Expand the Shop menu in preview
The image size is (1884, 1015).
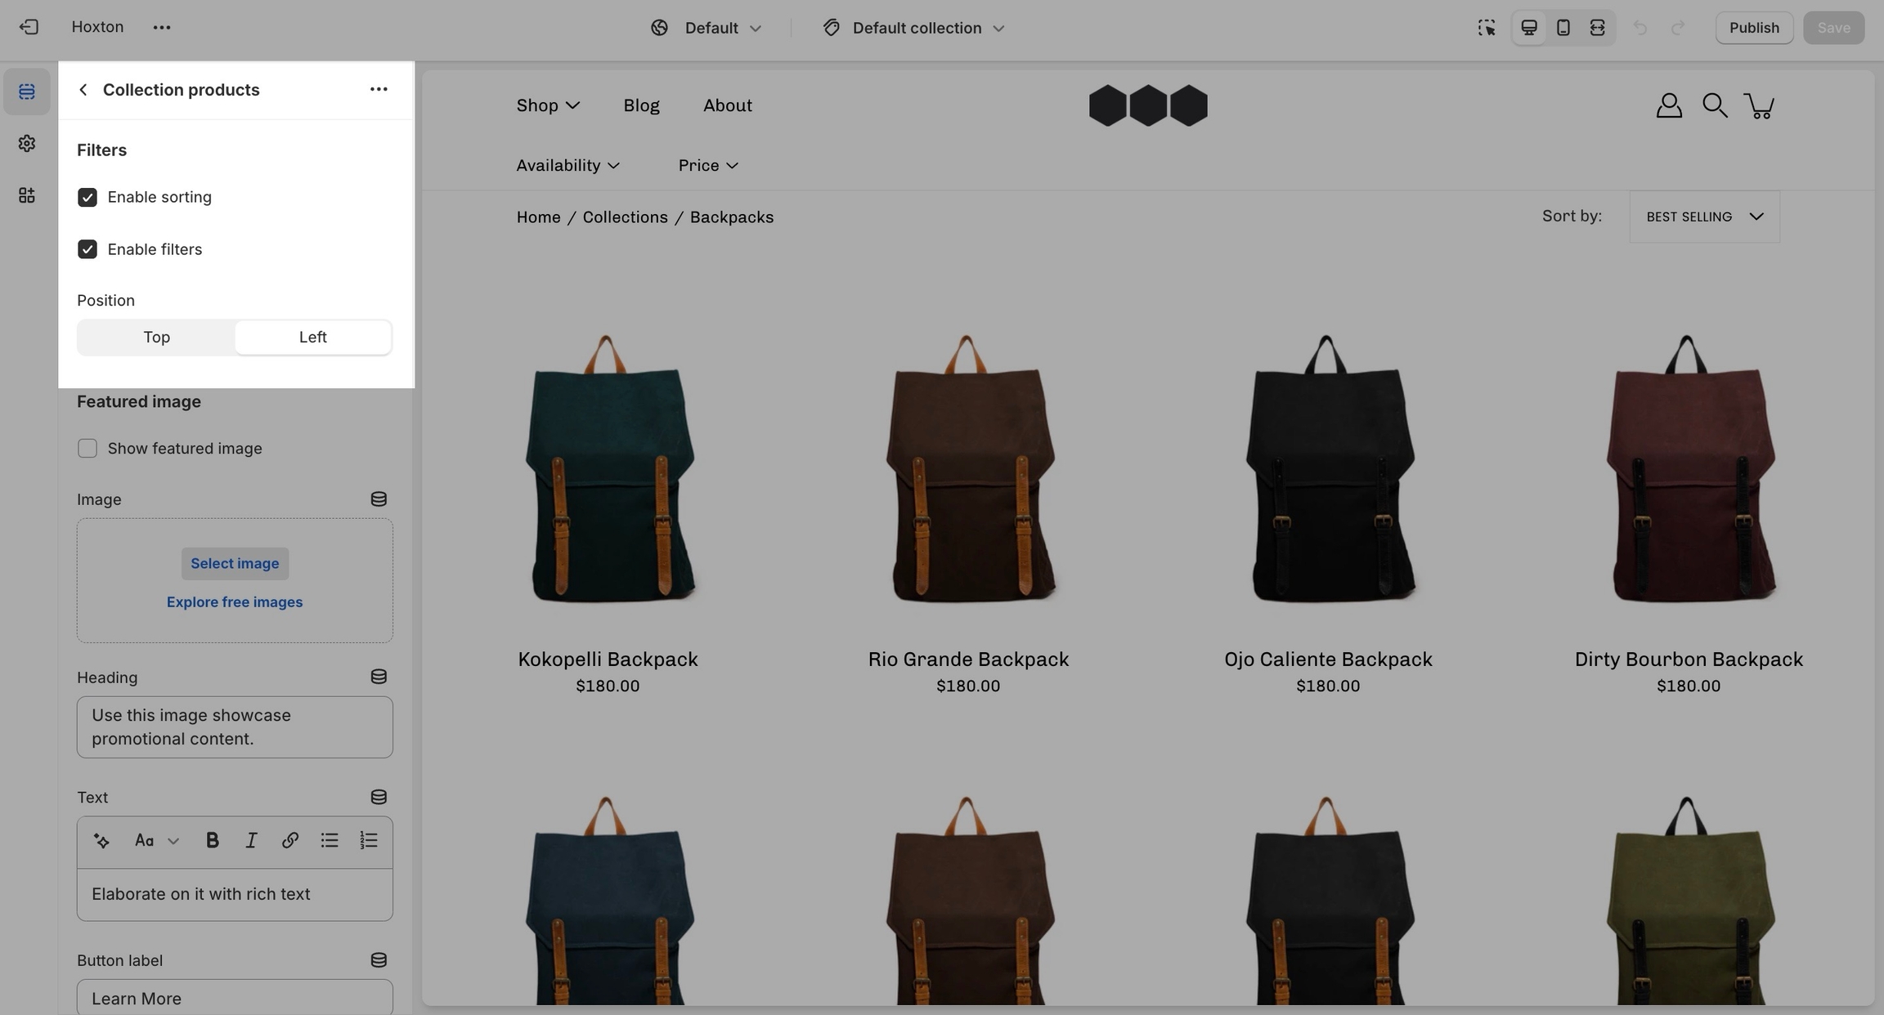click(x=548, y=105)
